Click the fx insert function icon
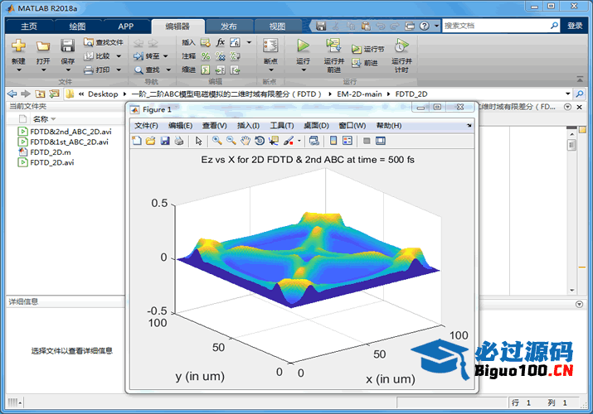 tap(221, 42)
